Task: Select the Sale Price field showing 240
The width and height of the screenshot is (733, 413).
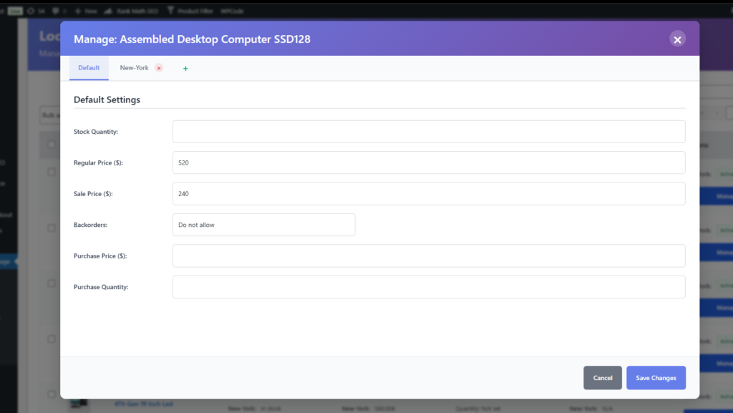Action: tap(428, 194)
